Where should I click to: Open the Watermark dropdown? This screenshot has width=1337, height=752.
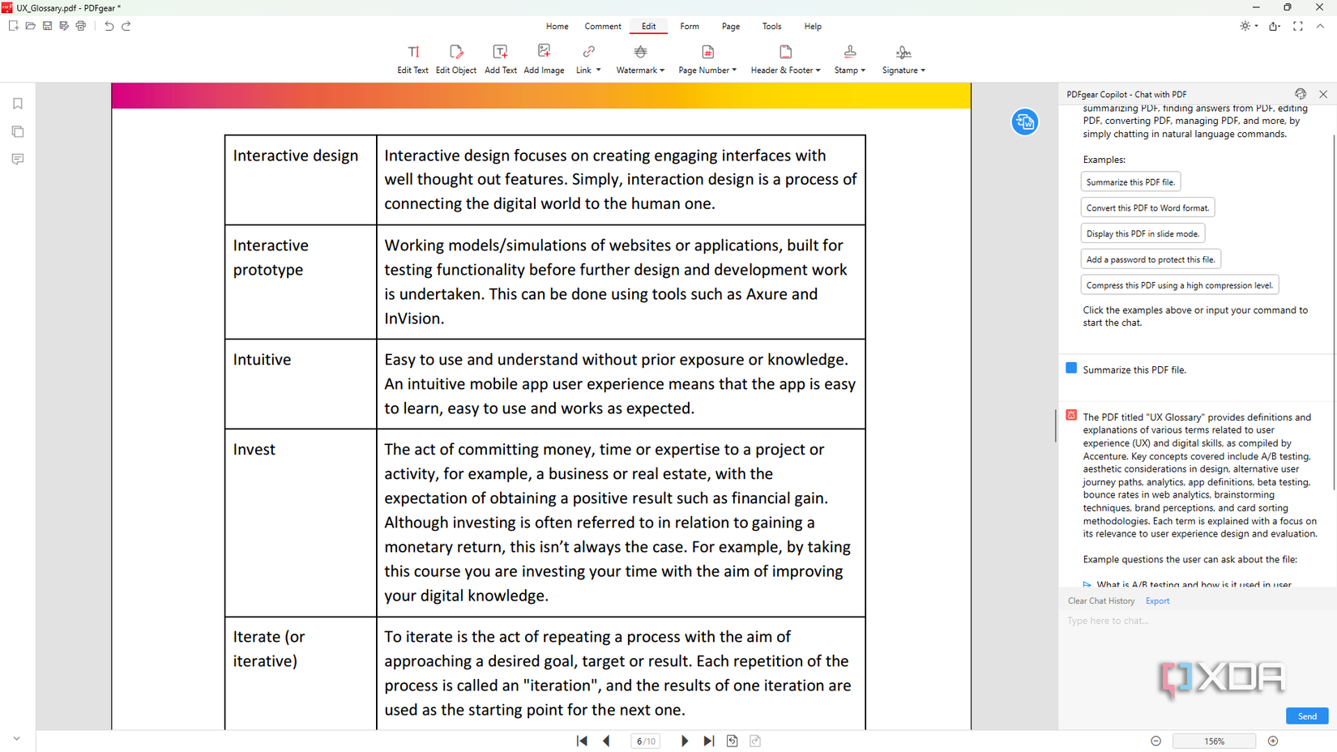640,59
